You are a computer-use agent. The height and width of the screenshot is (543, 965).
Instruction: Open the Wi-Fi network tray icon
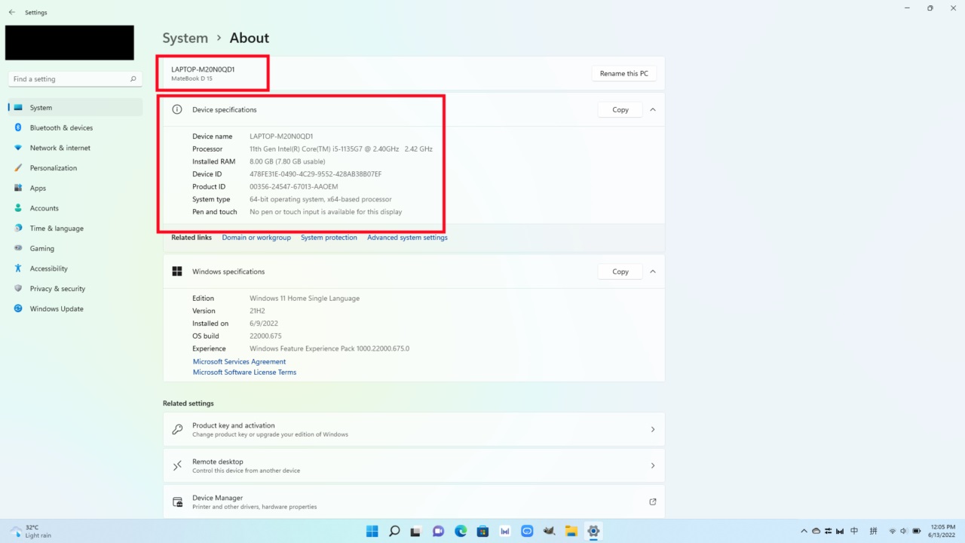pyautogui.click(x=893, y=531)
